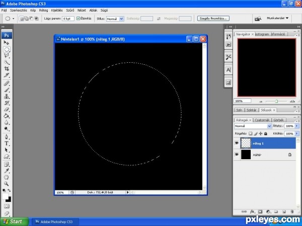Select the Custom Shape tool

tap(7, 156)
